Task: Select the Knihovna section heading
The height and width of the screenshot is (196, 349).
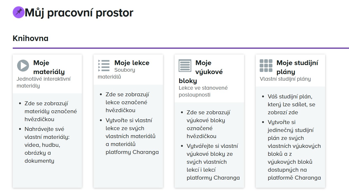Action: pyautogui.click(x=30, y=38)
